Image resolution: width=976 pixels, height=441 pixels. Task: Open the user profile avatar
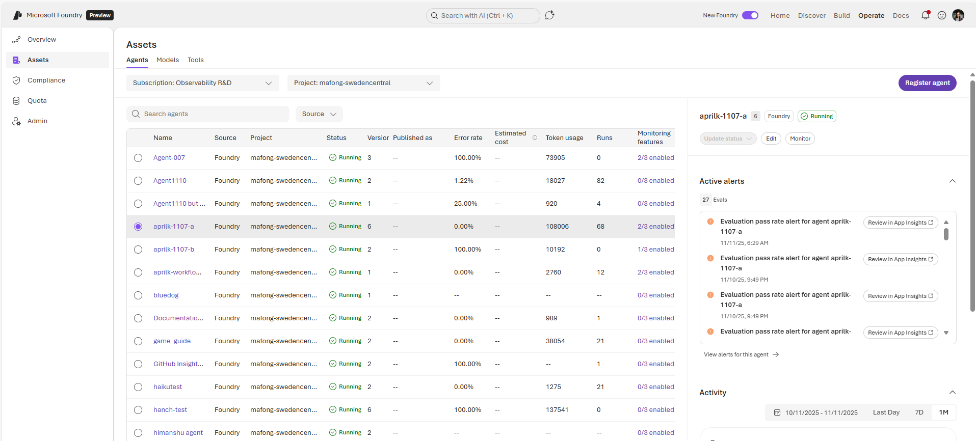958,15
